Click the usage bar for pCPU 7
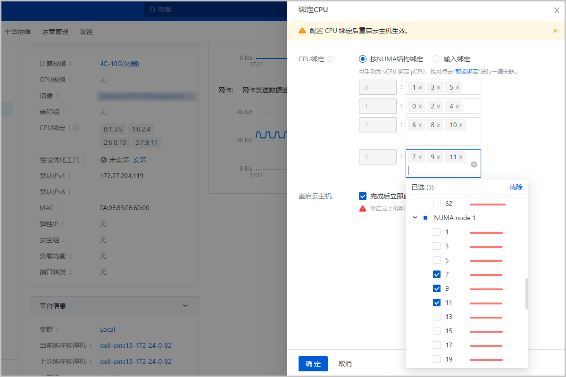This screenshot has width=566, height=377. (x=488, y=275)
